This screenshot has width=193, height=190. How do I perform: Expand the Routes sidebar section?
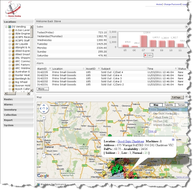18,99
